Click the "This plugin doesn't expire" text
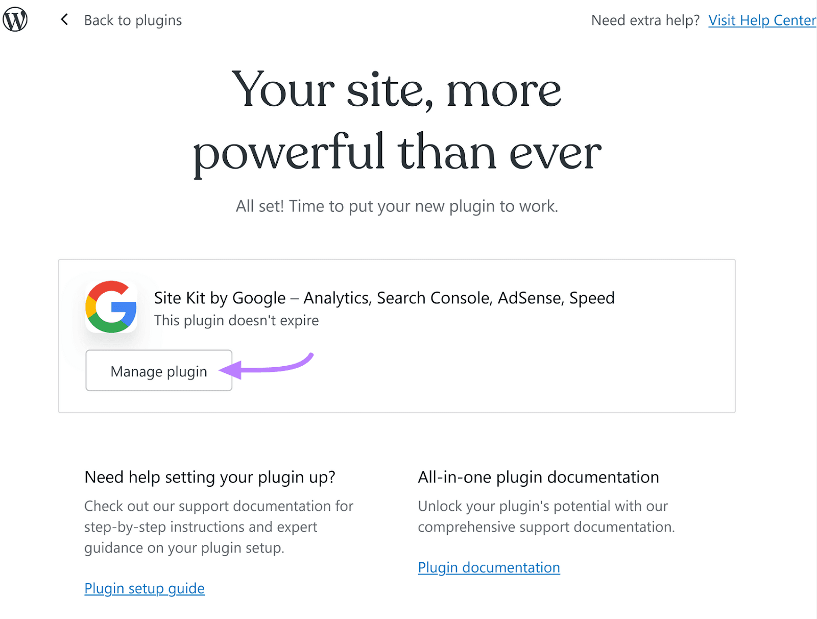Image resolution: width=817 pixels, height=619 pixels. 236,321
